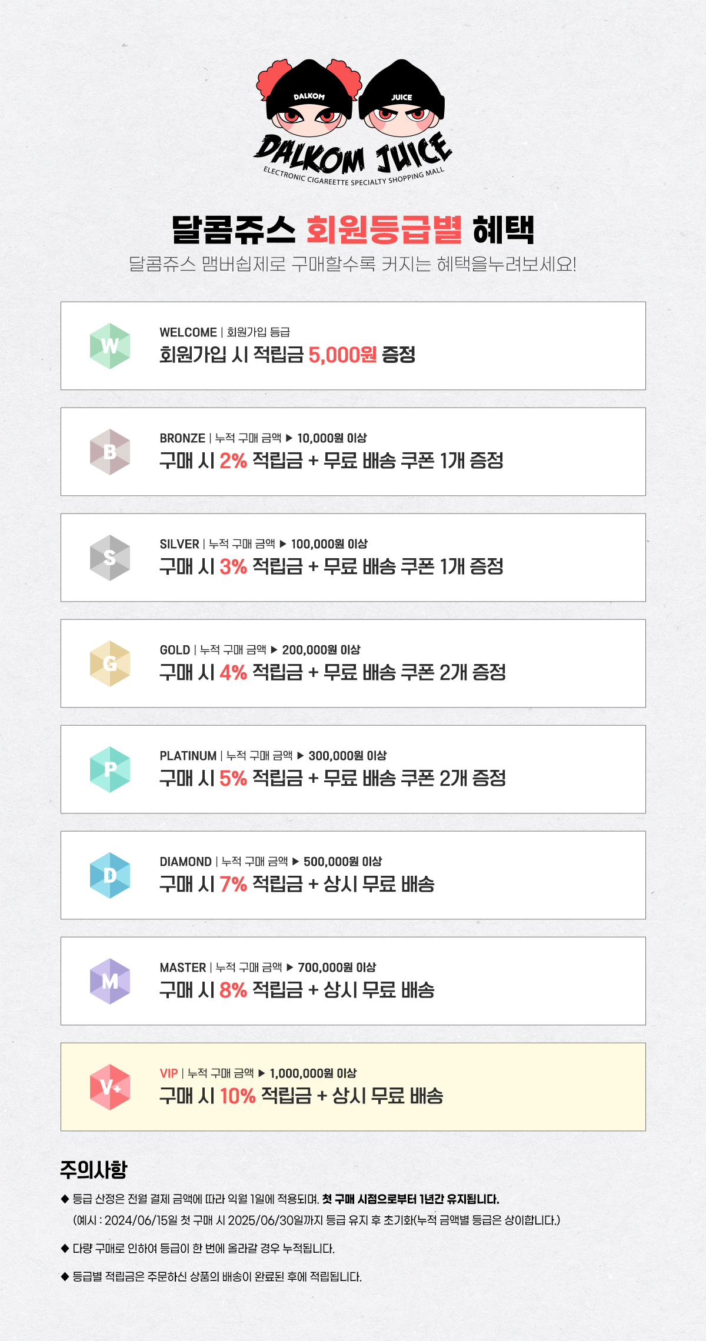Click the Master M hexagon icon
706x1341 pixels.
pyautogui.click(x=110, y=981)
